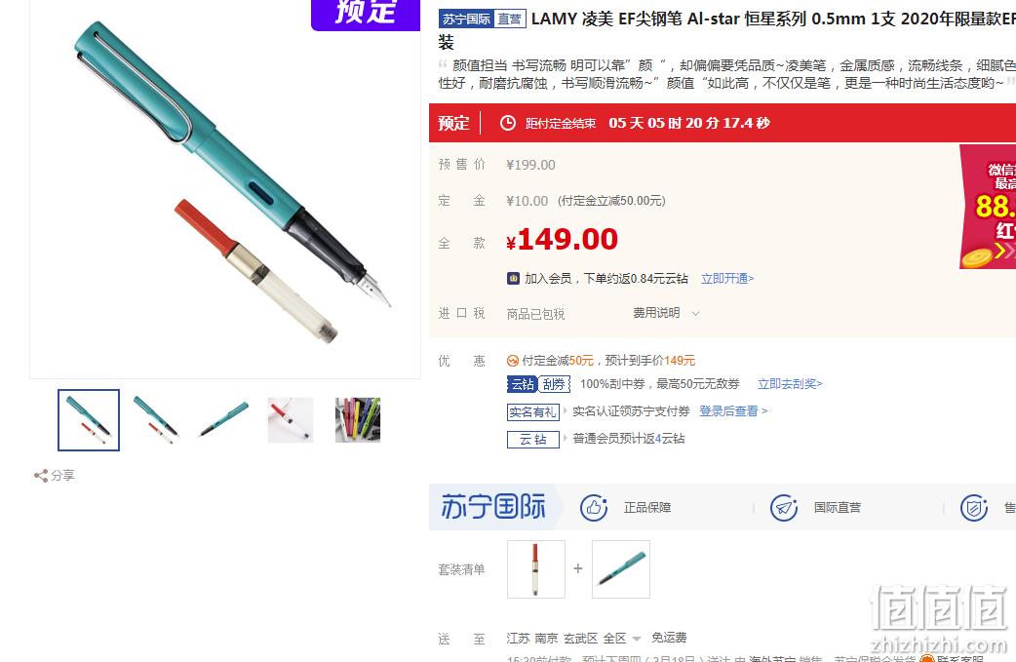This screenshot has width=1016, height=662.
Task: Open the WeChat red packet promo arrow
Action: [1004, 250]
